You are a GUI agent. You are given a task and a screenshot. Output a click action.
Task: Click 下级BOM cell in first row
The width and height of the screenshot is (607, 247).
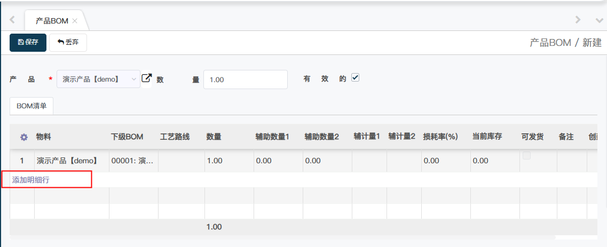[x=133, y=160]
